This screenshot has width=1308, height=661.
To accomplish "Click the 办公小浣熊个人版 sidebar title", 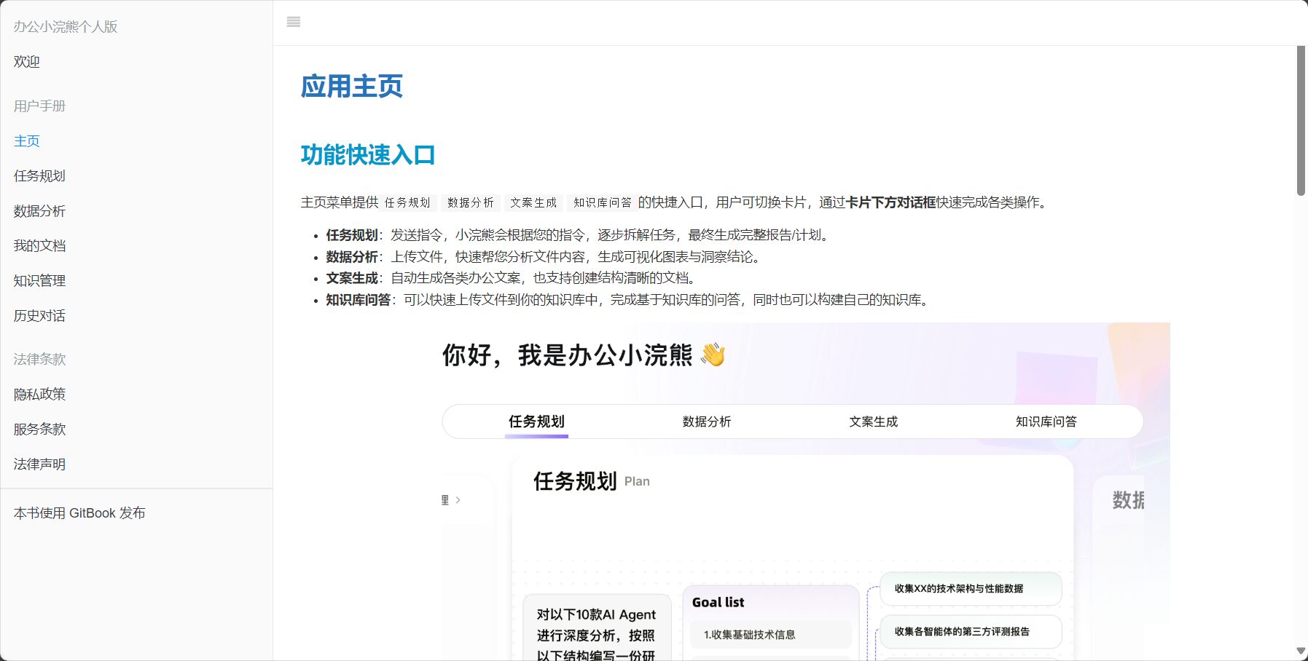I will pos(66,27).
